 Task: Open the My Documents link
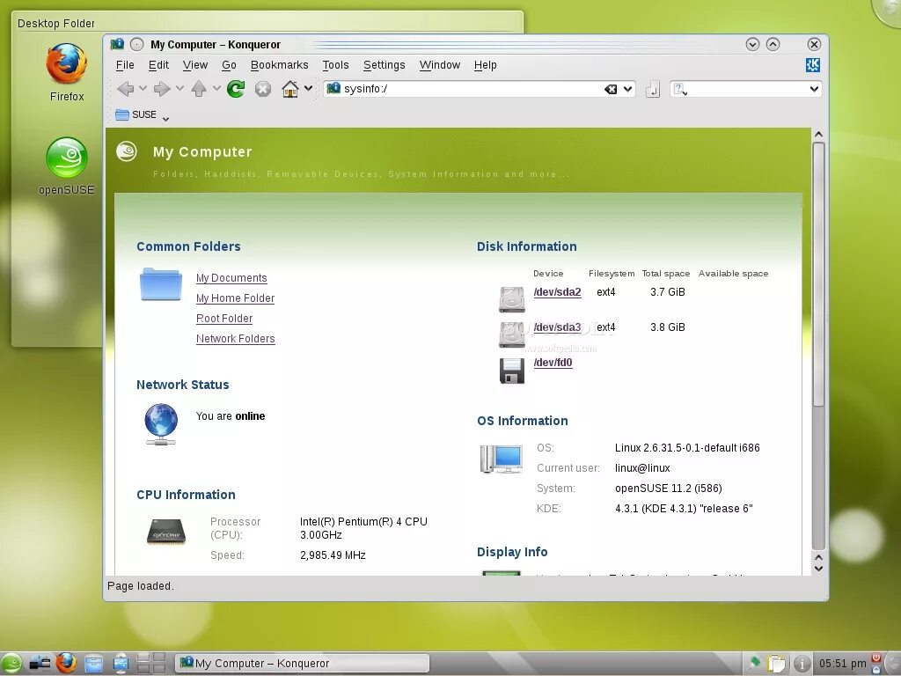point(231,278)
